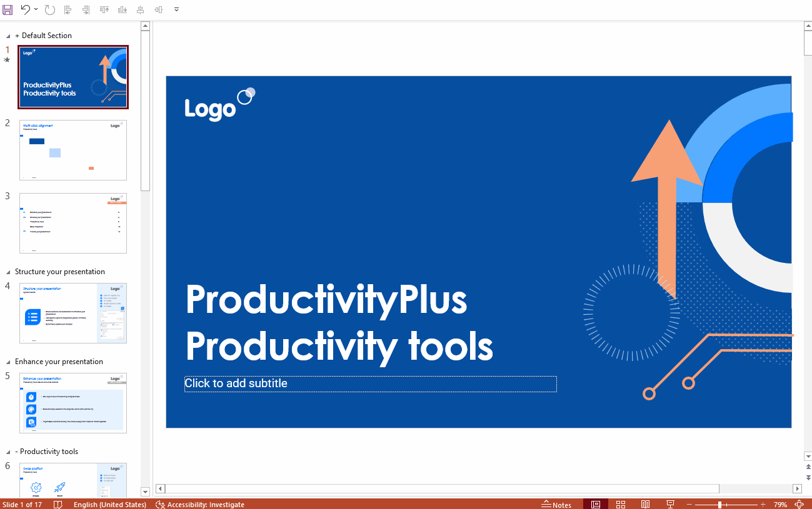Open Slide Sorter view from status bar

click(x=621, y=504)
